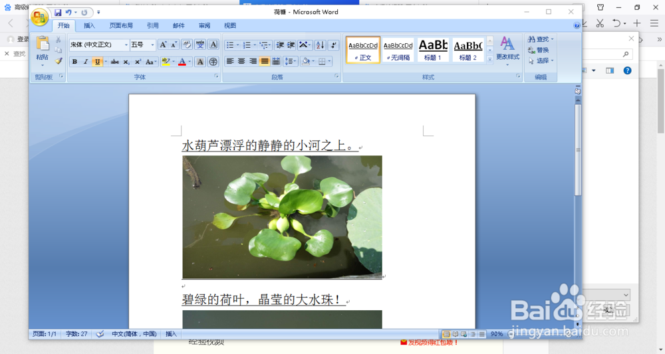Toggle underline formatting
This screenshot has width=665, height=354.
pos(97,62)
